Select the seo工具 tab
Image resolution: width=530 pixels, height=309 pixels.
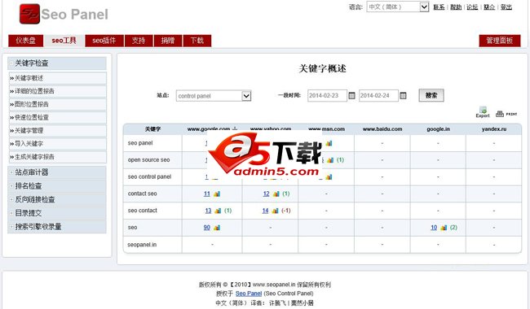(x=64, y=41)
